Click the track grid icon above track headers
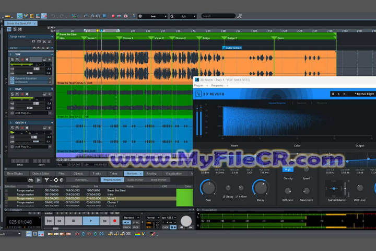 [x=9, y=29]
